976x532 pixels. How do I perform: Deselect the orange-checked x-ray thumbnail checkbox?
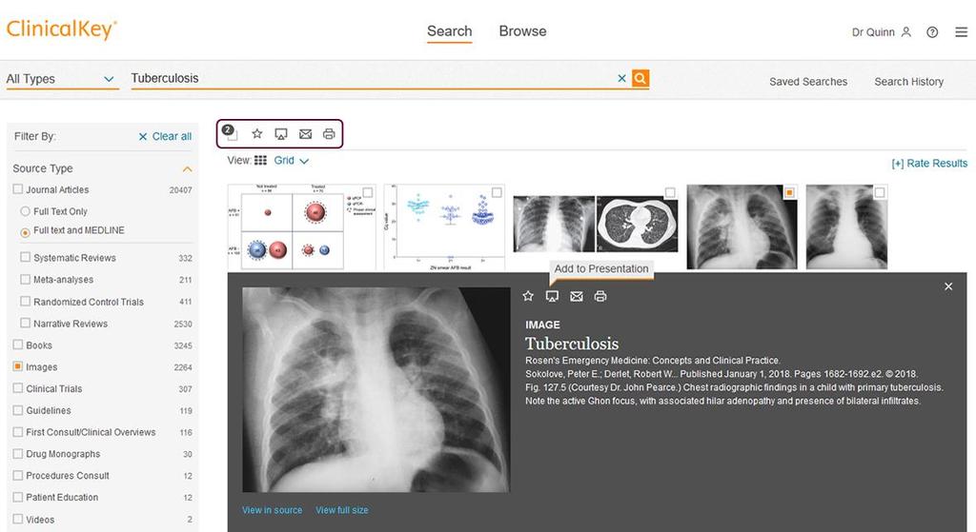click(789, 192)
